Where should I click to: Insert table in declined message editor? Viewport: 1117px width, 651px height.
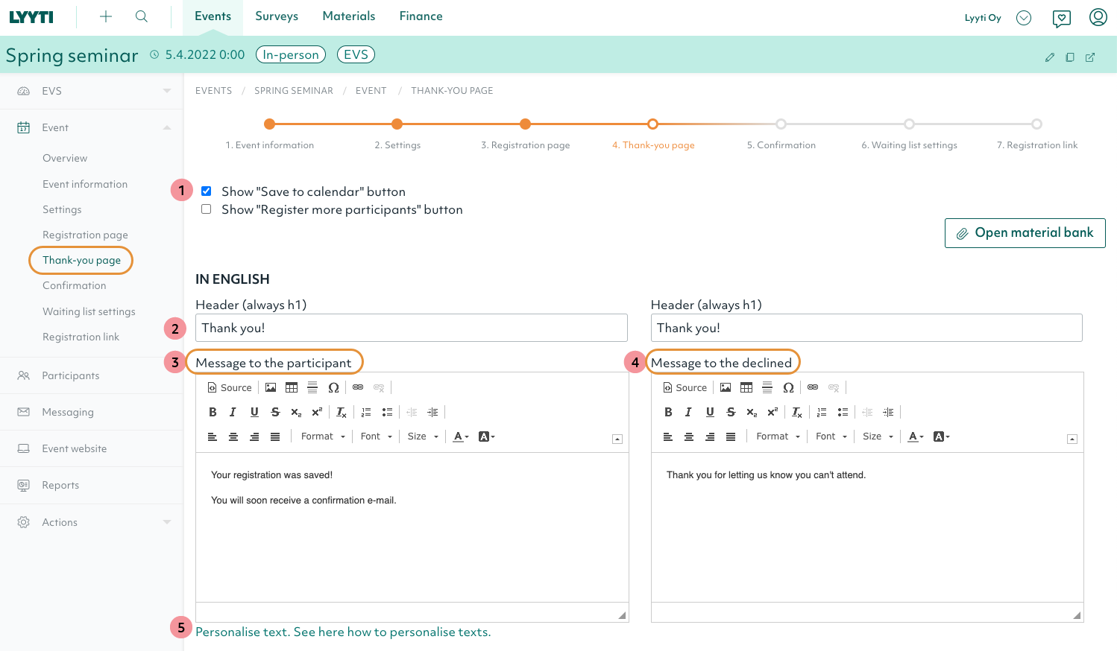[746, 387]
